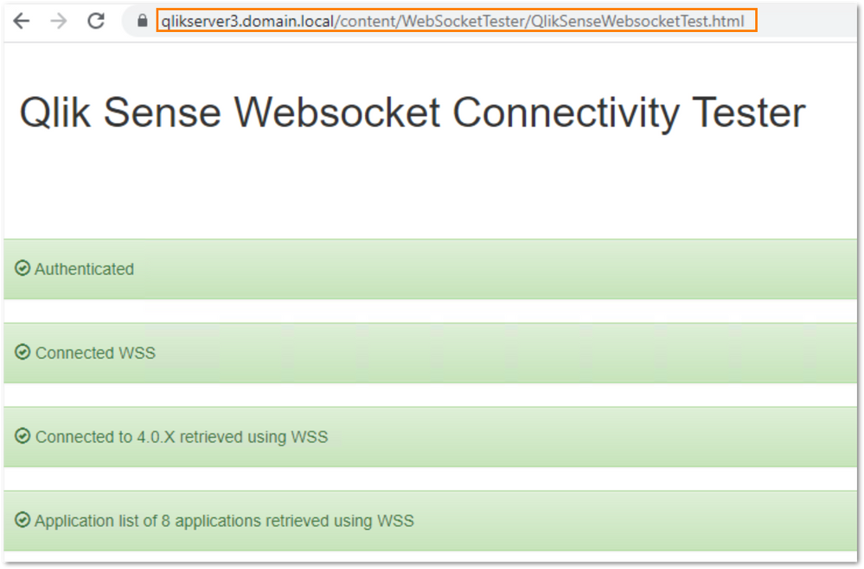Click the Connected to 4.0.X retrieved message
This screenshot has height=569, width=864.
[x=182, y=437]
